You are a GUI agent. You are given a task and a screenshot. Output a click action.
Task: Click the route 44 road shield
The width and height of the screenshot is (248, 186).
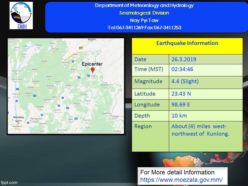[59, 105]
